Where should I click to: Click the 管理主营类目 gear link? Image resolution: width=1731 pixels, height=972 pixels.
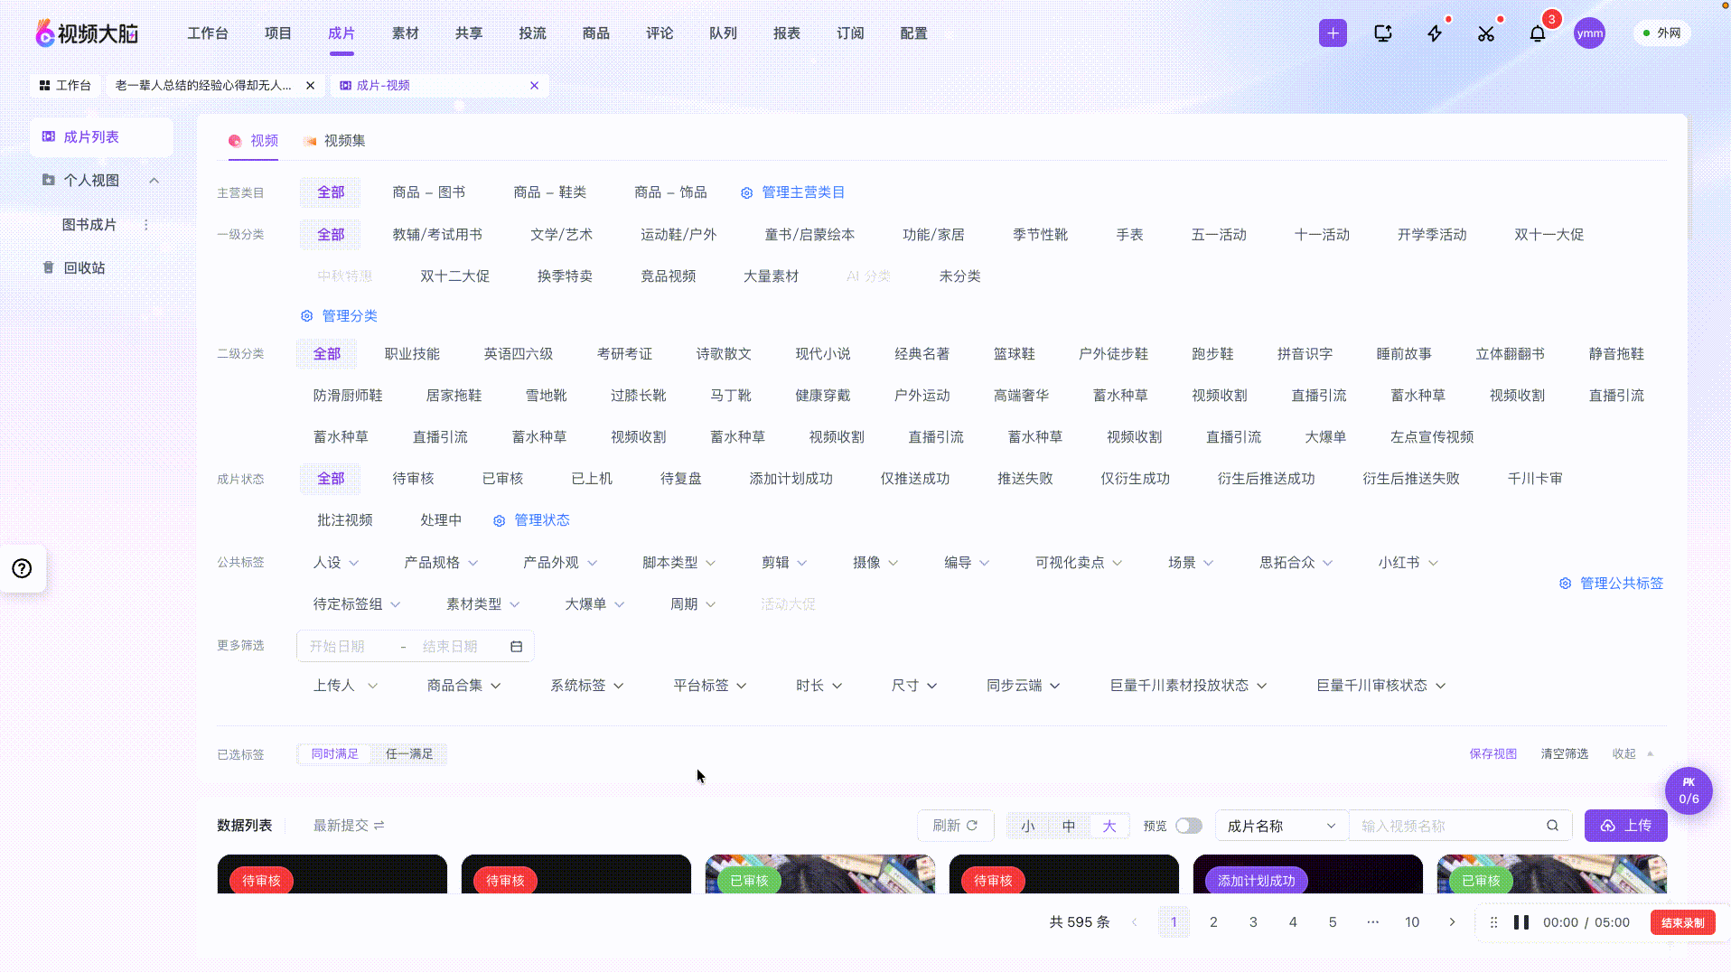(792, 192)
